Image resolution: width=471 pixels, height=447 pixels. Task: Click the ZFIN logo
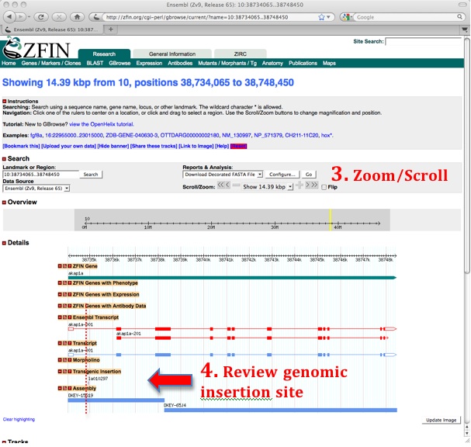click(31, 50)
